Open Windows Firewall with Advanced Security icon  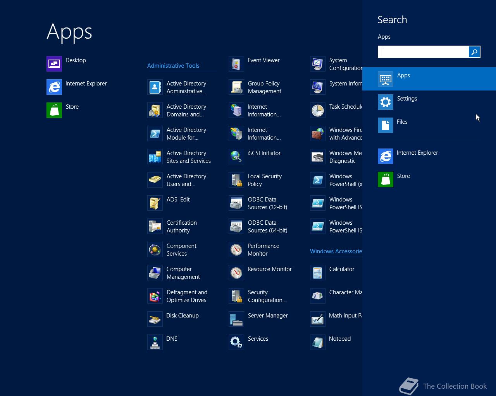318,133
